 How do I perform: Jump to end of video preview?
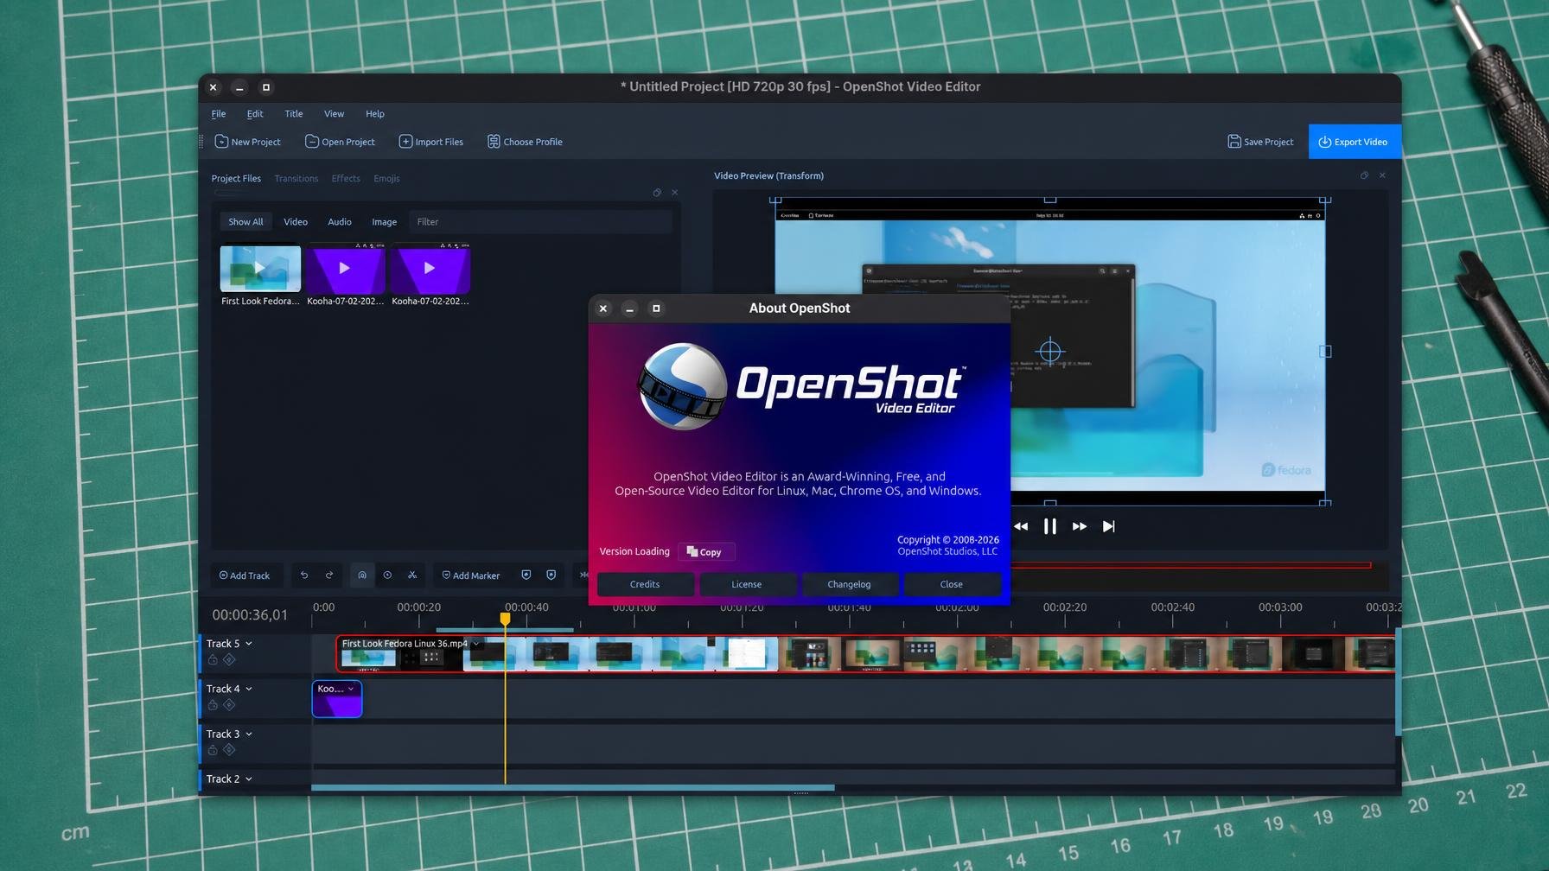tap(1109, 526)
